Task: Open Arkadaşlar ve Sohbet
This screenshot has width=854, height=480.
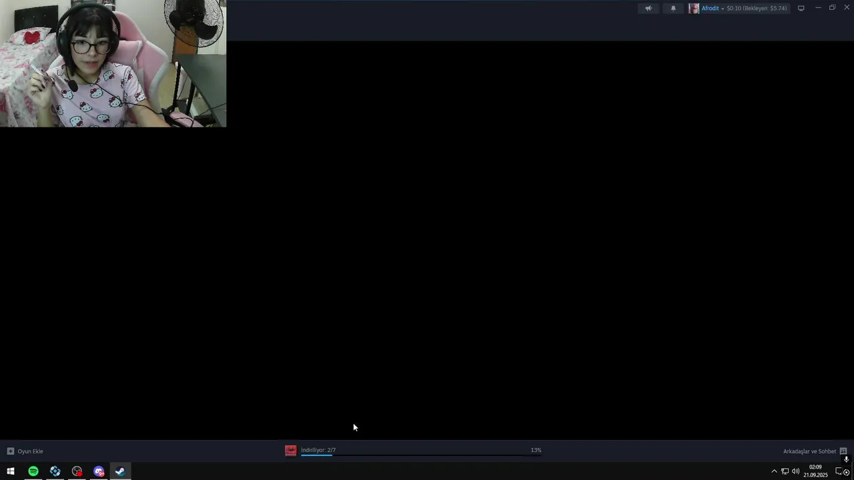Action: (809, 451)
